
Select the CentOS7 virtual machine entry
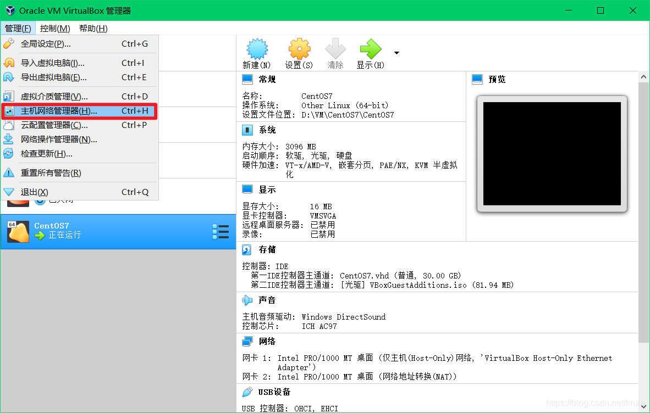[118, 232]
